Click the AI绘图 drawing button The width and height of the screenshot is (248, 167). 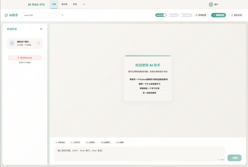[120, 143]
